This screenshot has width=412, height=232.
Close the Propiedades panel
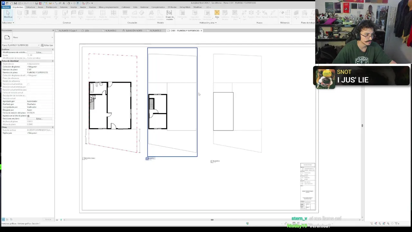coord(53,30)
